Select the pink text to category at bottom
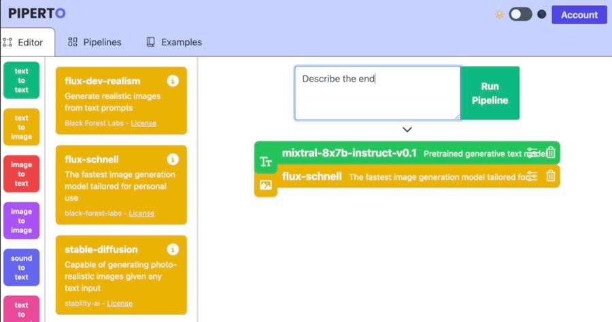This screenshot has width=612, height=322. [22, 309]
